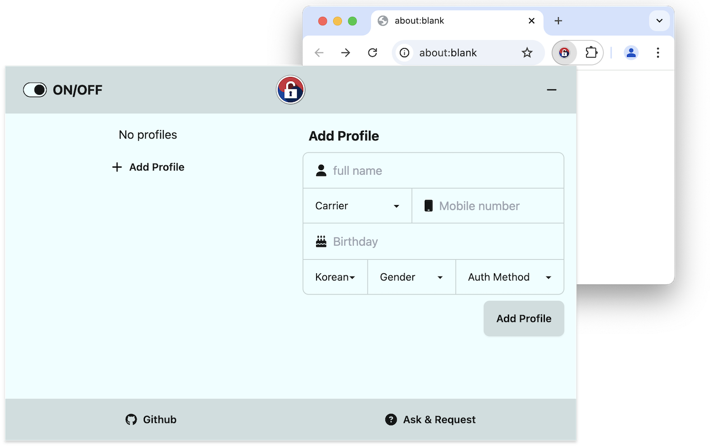The image size is (716, 447).
Task: Expand the Gender dropdown
Action: [412, 277]
